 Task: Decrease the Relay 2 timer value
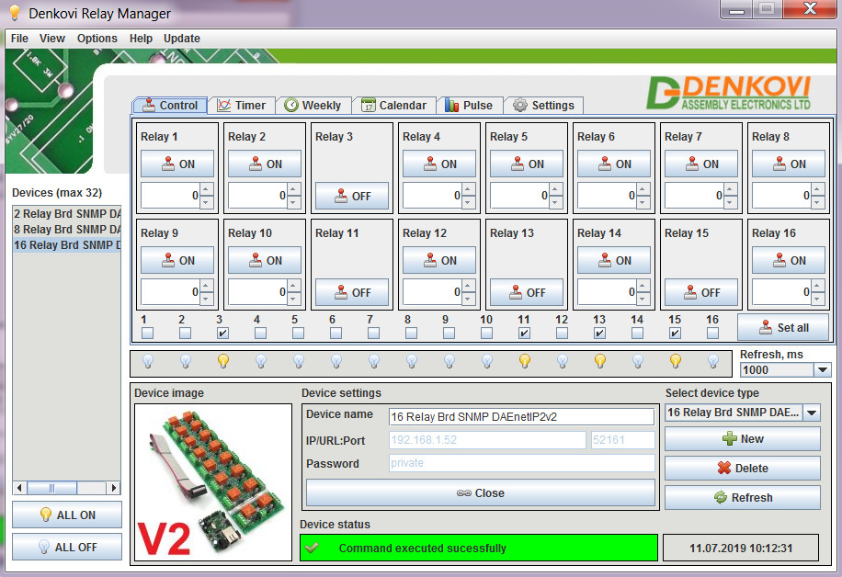coord(294,202)
